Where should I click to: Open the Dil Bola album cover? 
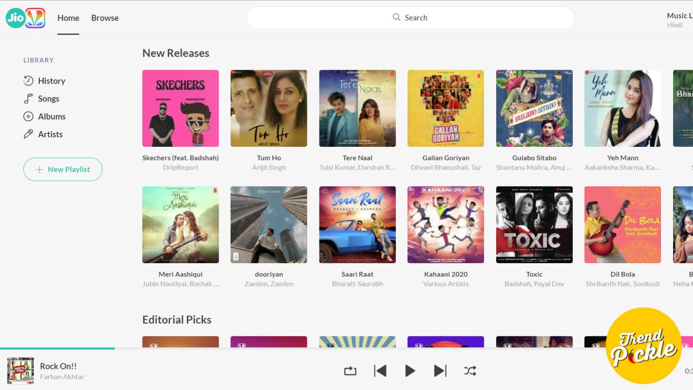pos(623,225)
